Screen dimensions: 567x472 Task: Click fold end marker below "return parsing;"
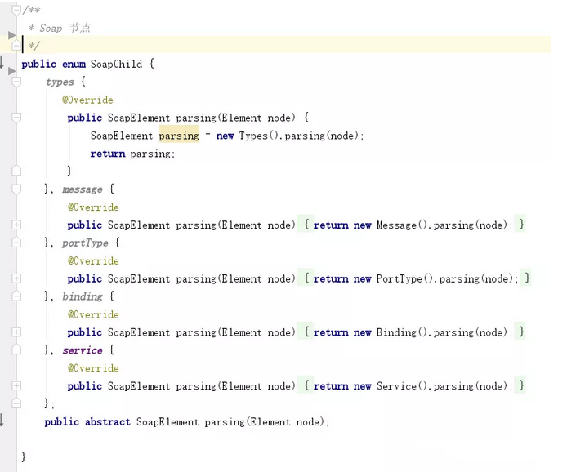(x=16, y=170)
